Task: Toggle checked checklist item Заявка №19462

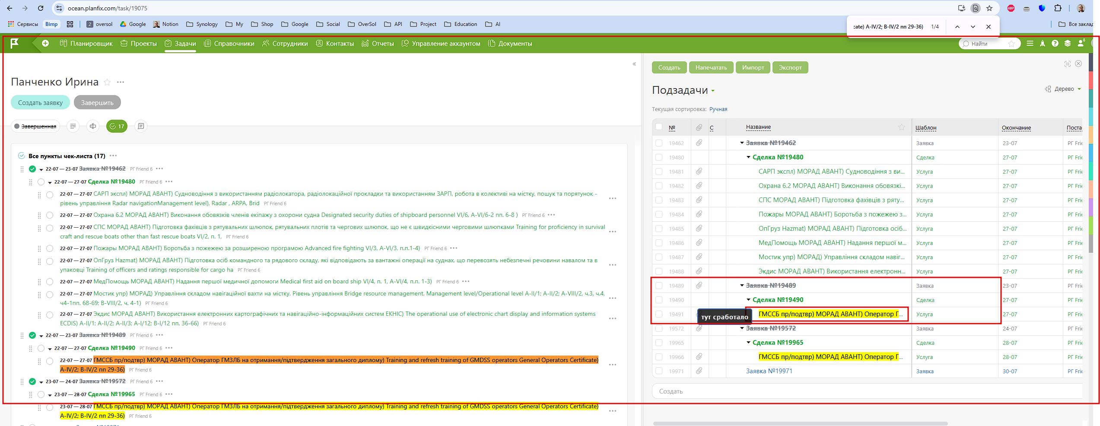Action: pyautogui.click(x=32, y=169)
